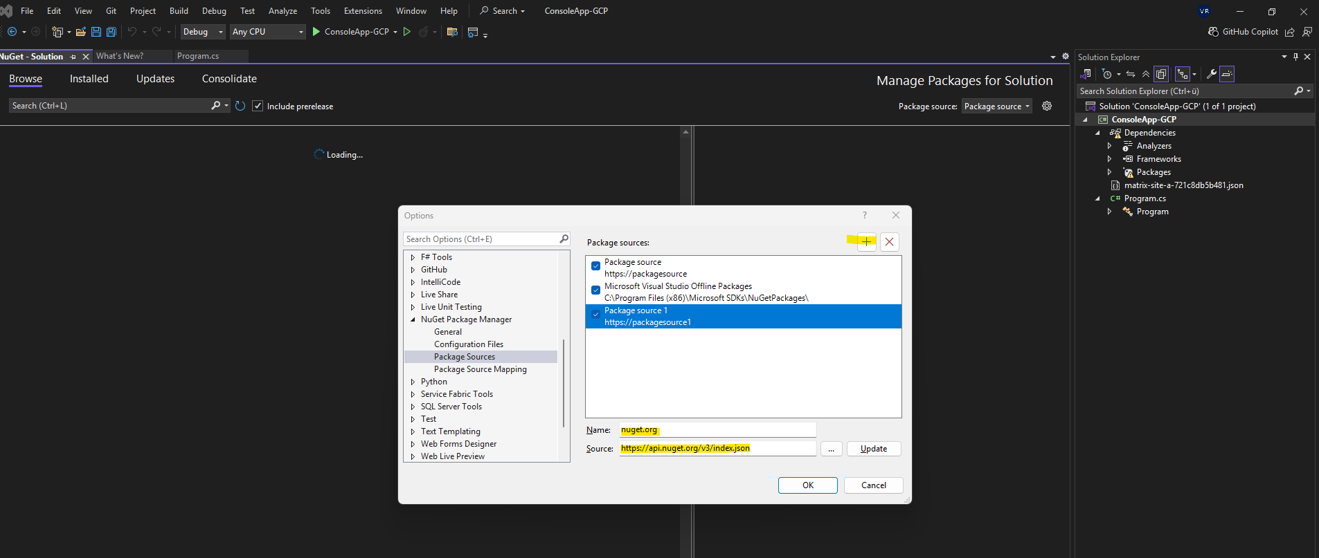Expand the Python options node

(413, 382)
